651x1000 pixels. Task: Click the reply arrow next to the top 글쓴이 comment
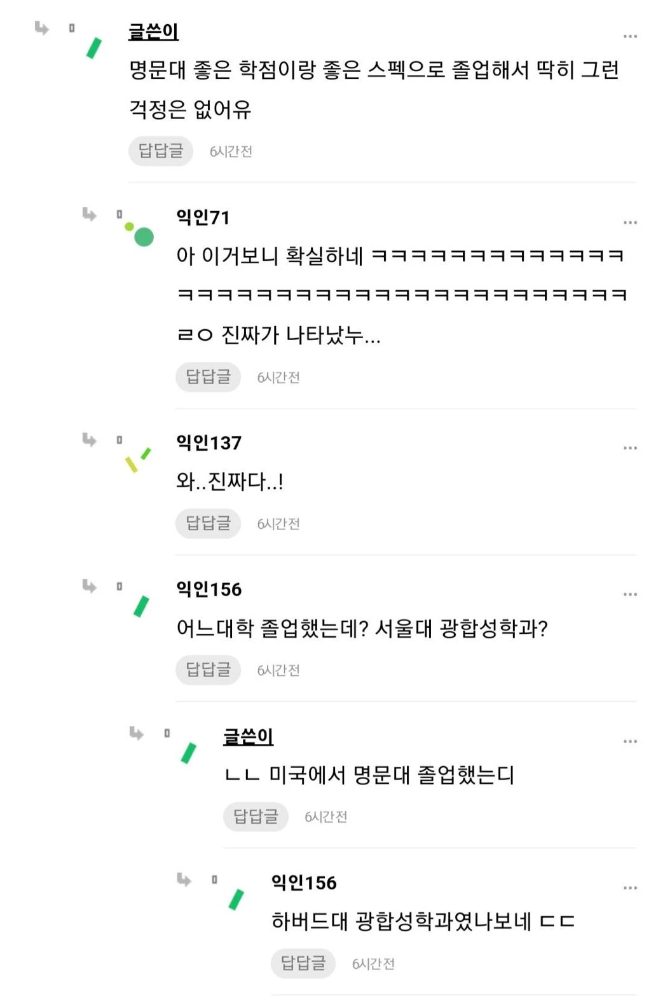point(42,28)
